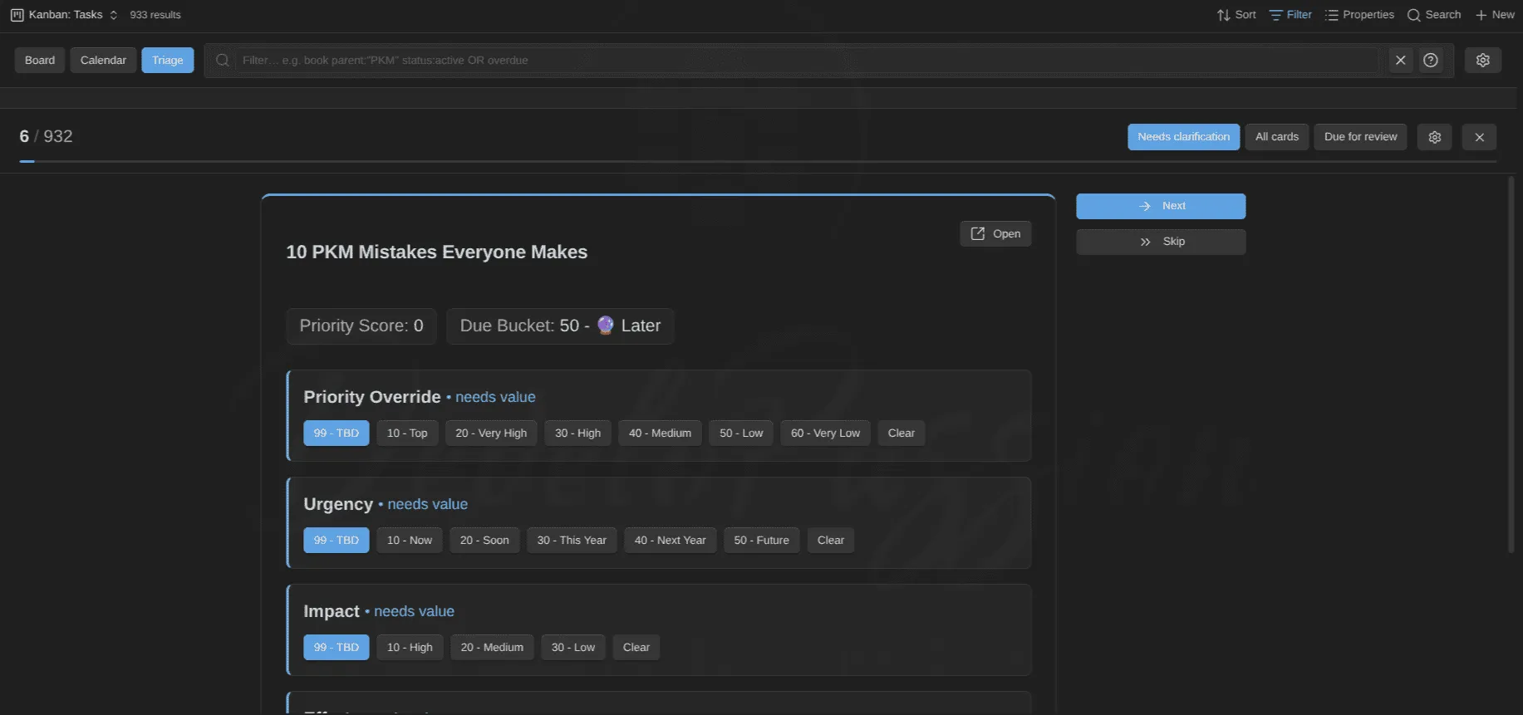
Task: Open view settings gear beside filter bar
Action: point(1483,60)
